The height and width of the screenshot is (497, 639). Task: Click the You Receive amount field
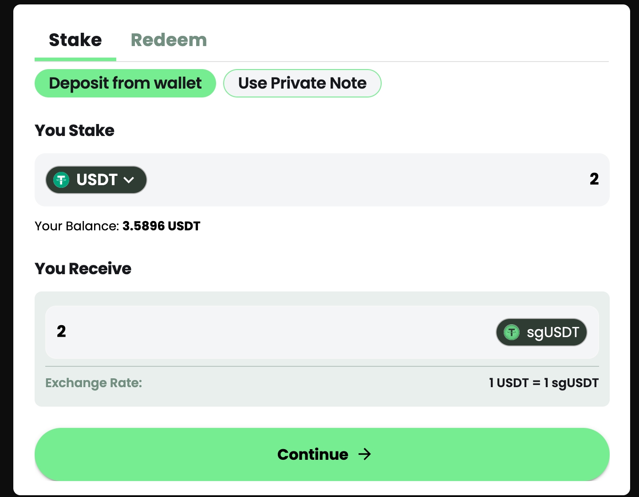tap(266, 332)
